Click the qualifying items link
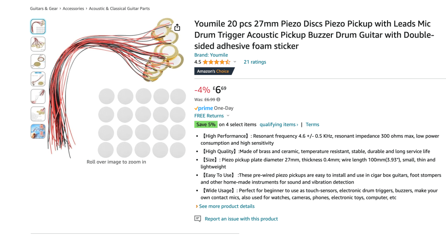The height and width of the screenshot is (239, 446). point(279,125)
